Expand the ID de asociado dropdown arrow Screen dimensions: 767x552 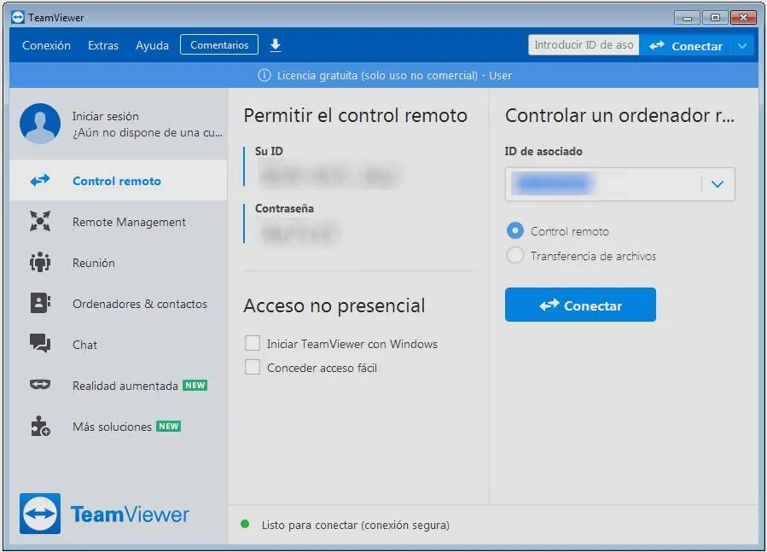pos(718,184)
